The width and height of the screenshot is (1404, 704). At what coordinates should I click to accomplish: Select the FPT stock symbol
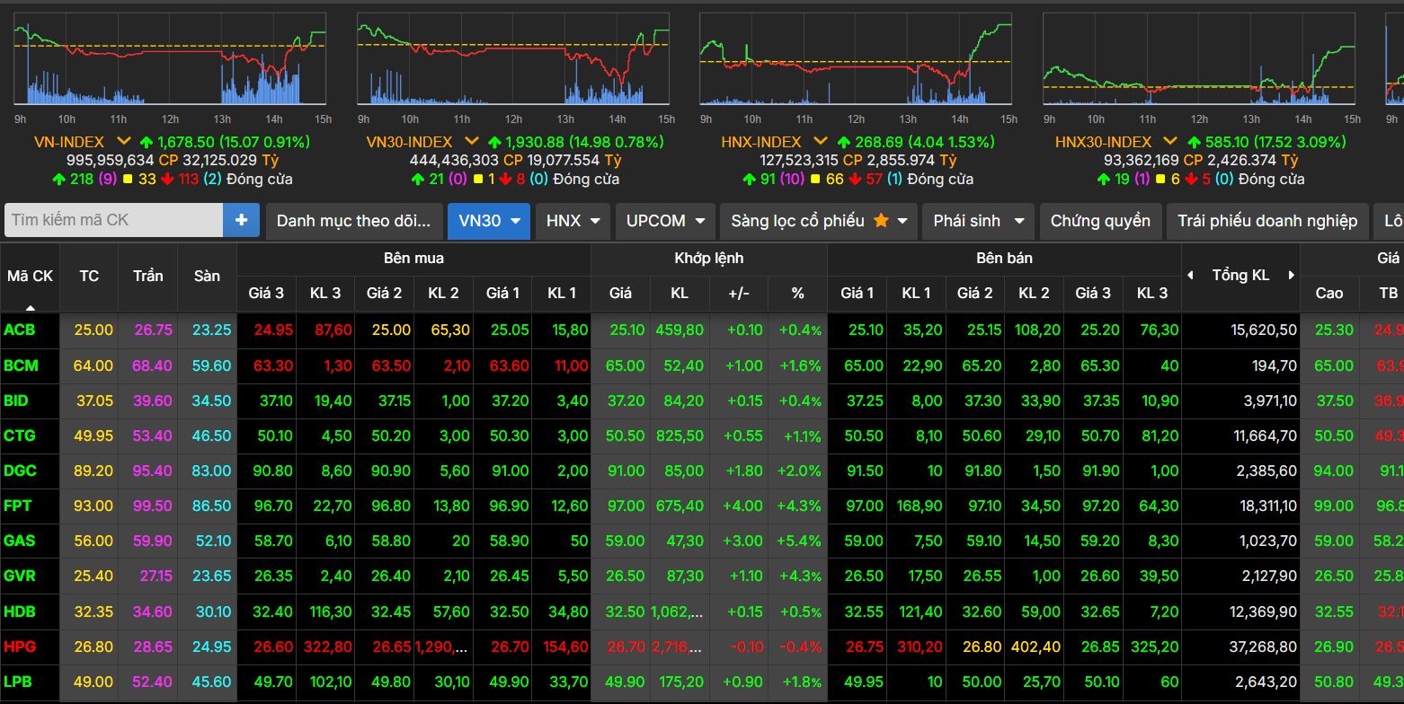(18, 506)
